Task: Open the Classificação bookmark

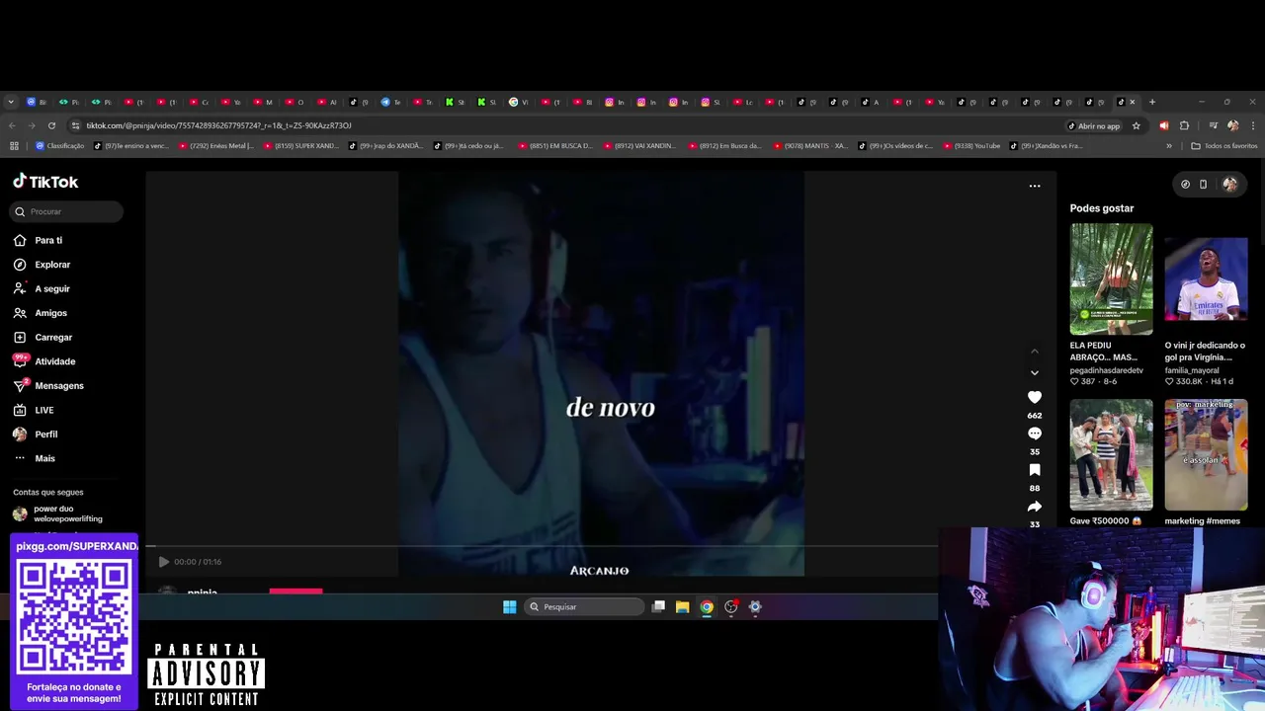Action: pos(60,146)
